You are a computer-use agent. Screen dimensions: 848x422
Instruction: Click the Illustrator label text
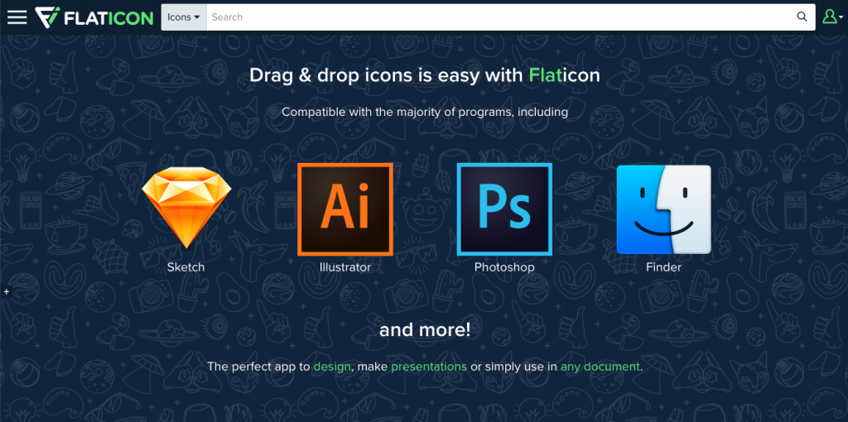(345, 267)
